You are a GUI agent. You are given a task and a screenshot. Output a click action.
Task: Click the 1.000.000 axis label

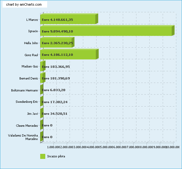click(x=53, y=147)
